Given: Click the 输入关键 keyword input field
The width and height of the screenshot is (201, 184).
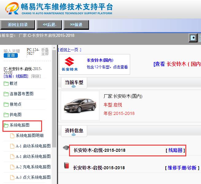Looking at the screenshot, I should point(12,51).
